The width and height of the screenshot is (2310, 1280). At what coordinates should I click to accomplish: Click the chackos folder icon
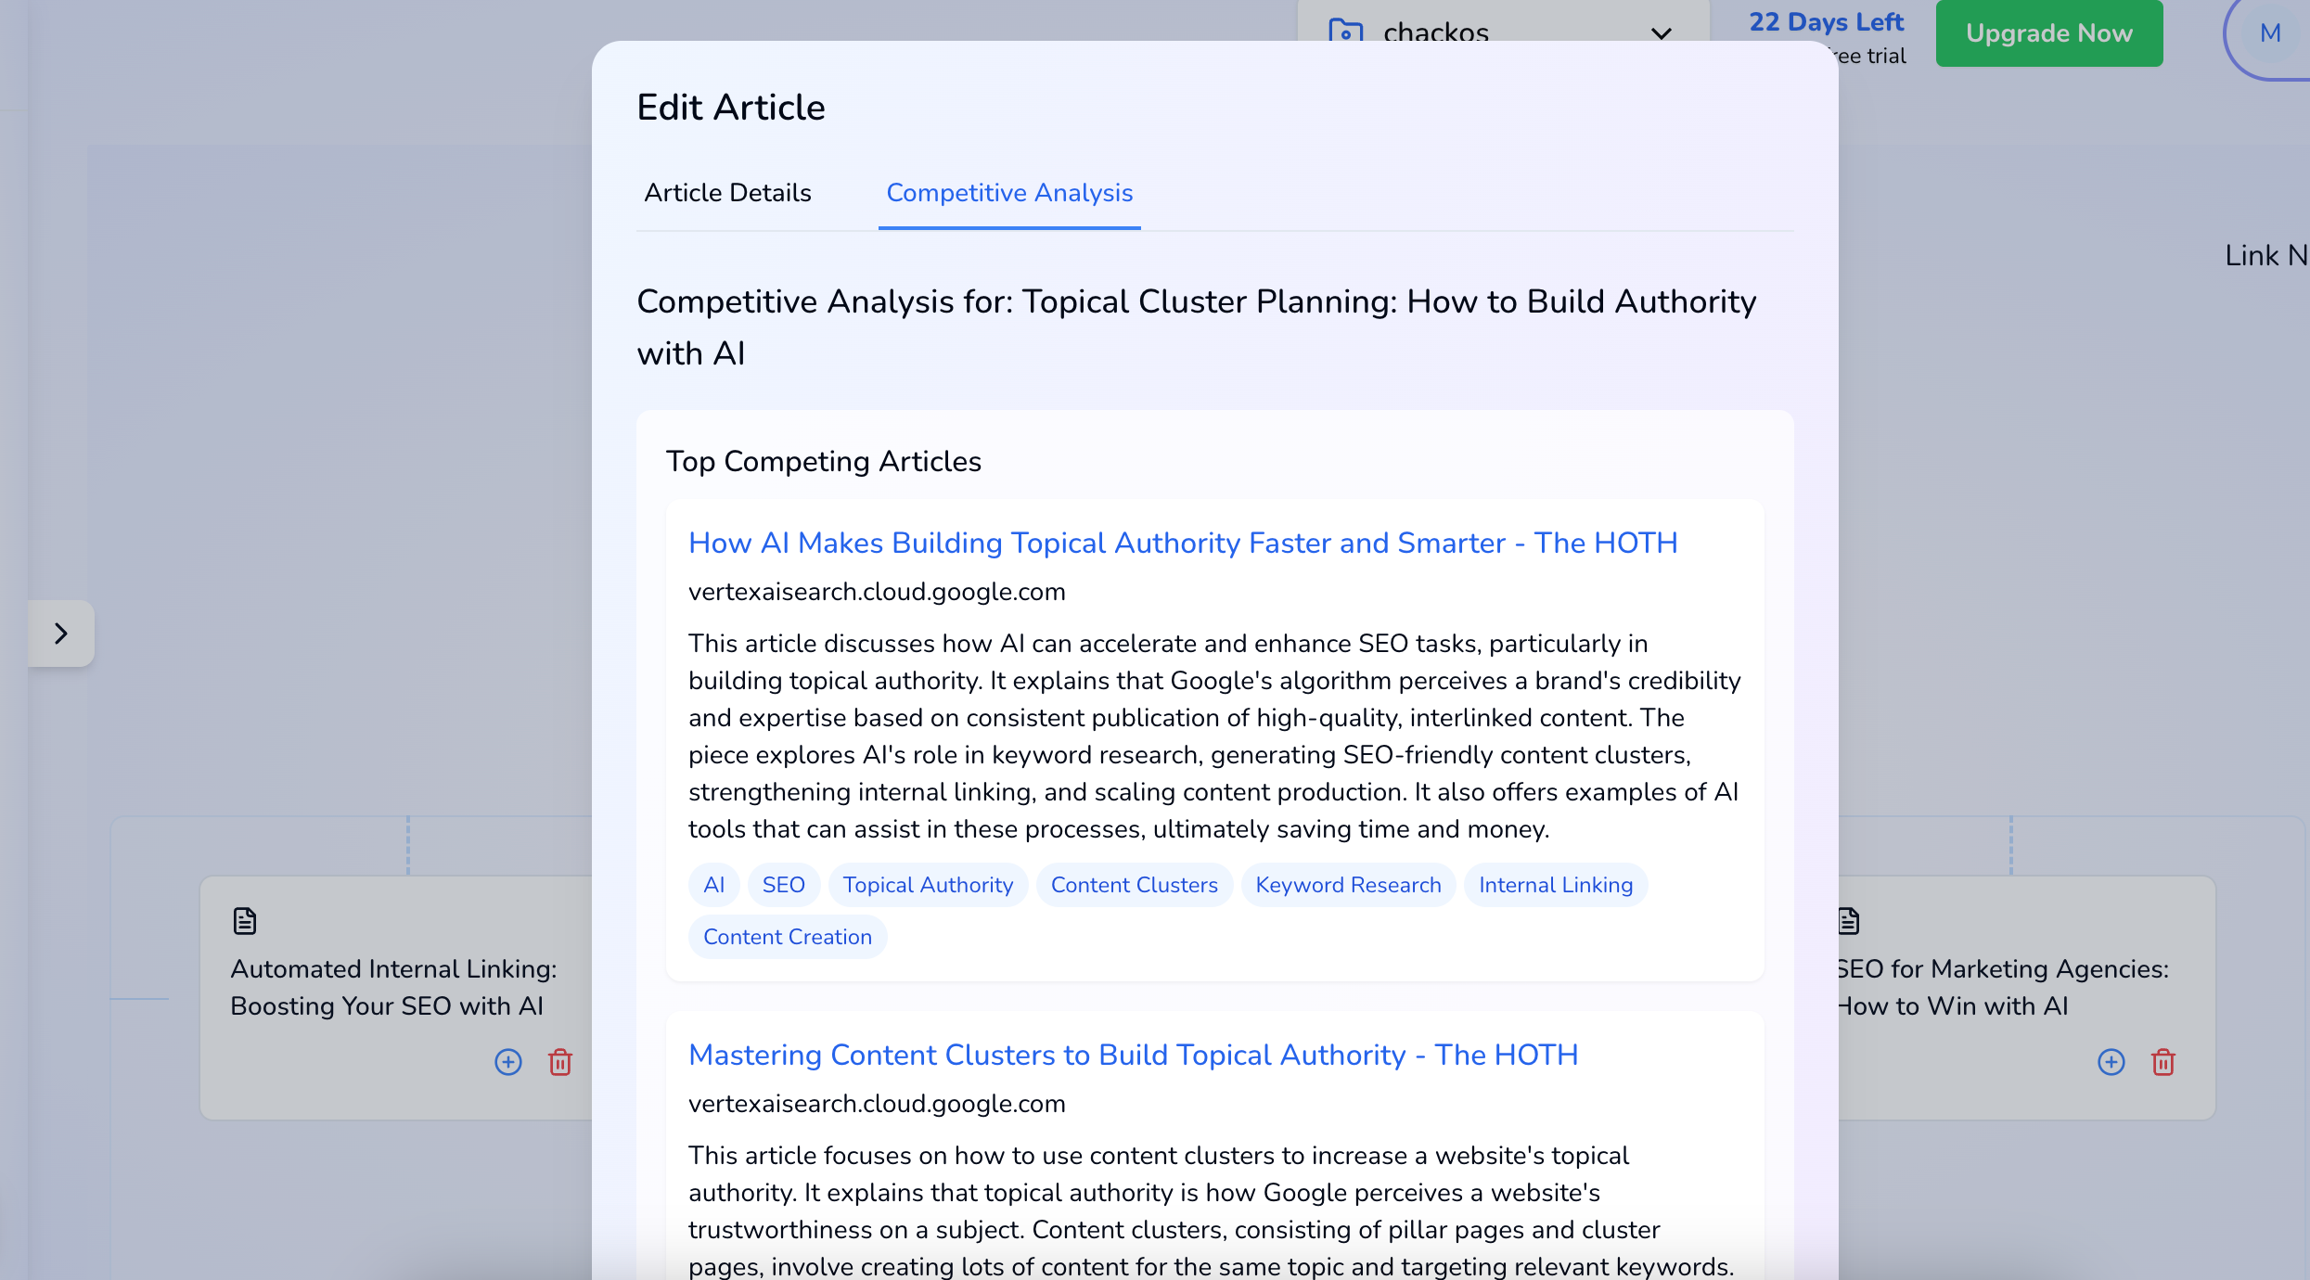[x=1345, y=32]
